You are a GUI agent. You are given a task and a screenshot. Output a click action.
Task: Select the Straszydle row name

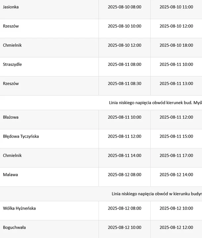(12, 64)
